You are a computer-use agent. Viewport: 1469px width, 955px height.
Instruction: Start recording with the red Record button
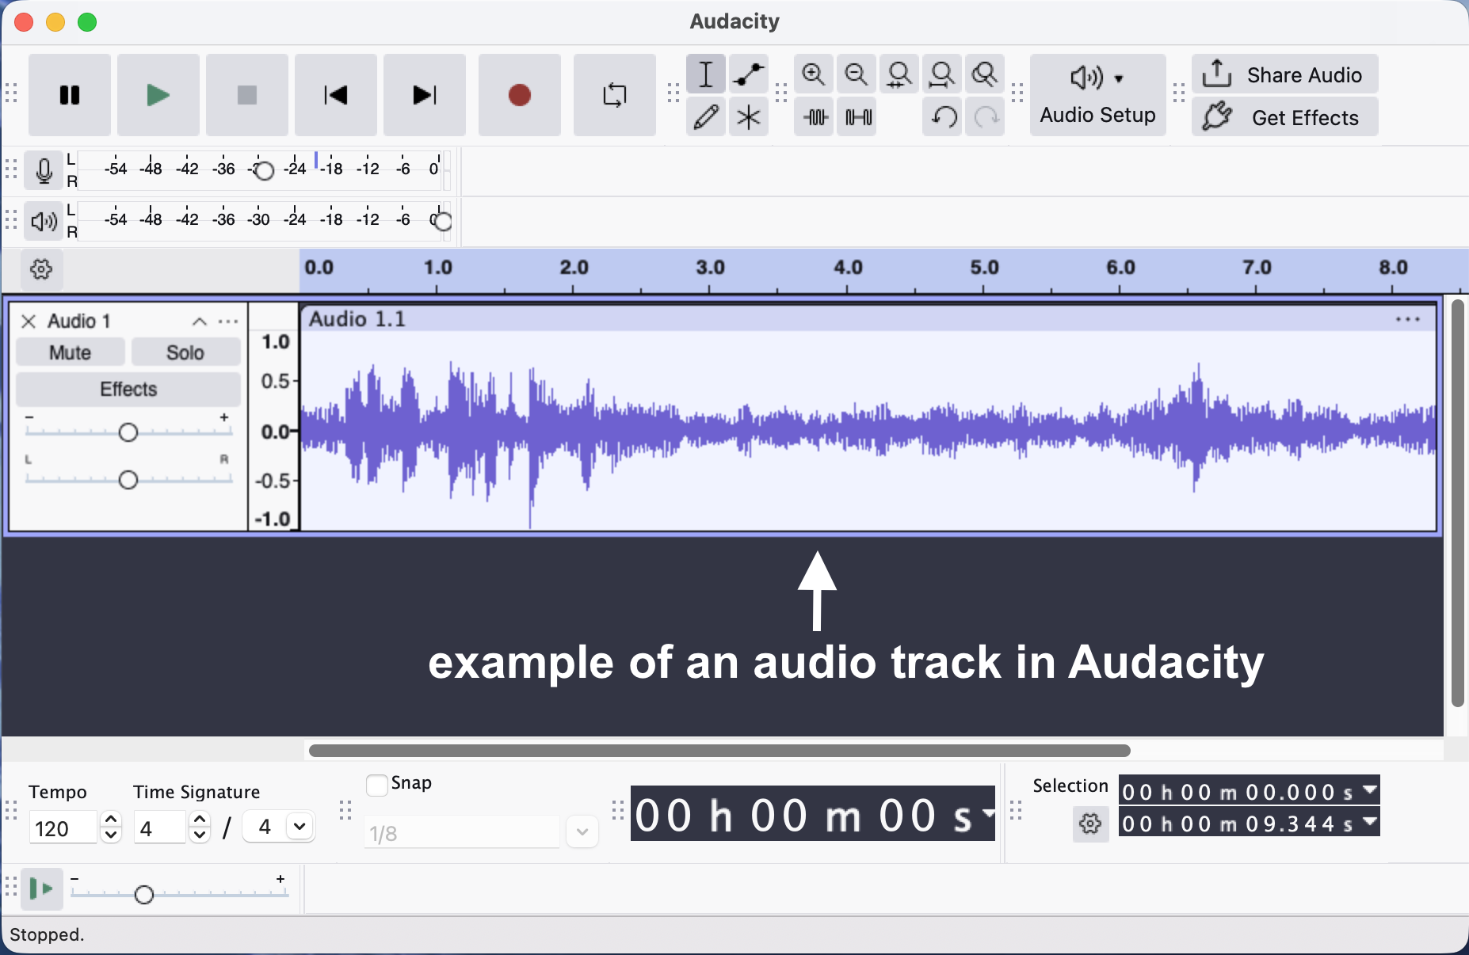[x=520, y=95]
